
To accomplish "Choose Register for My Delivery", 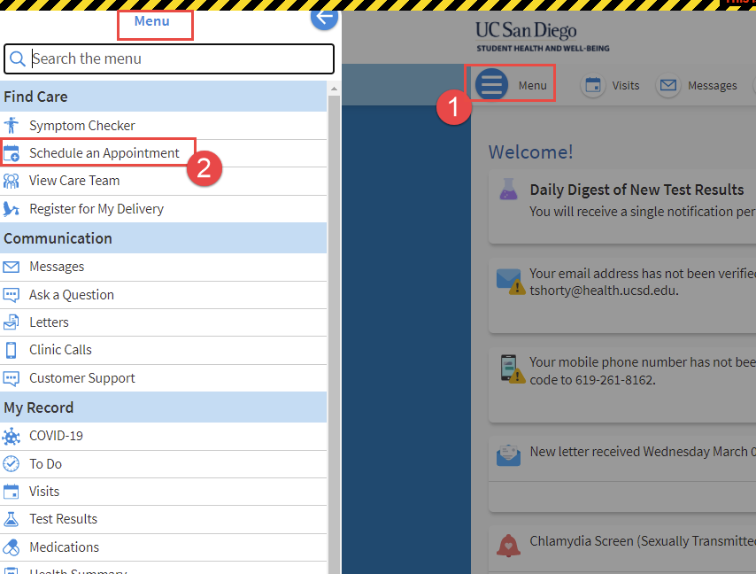I will coord(164,209).
